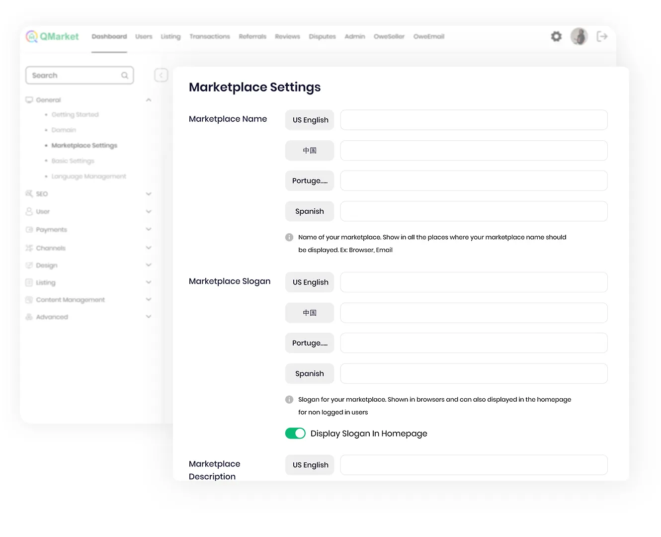Click US English Marketplace Slogan input field
661x537 pixels.
[473, 282]
